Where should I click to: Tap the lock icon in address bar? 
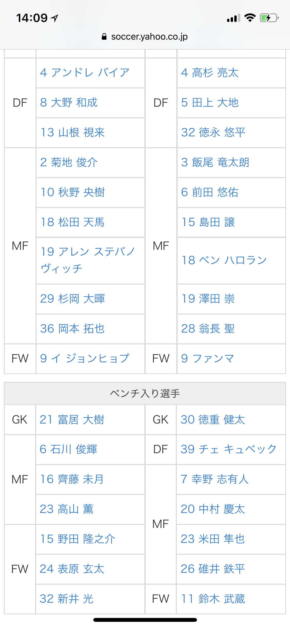[104, 37]
